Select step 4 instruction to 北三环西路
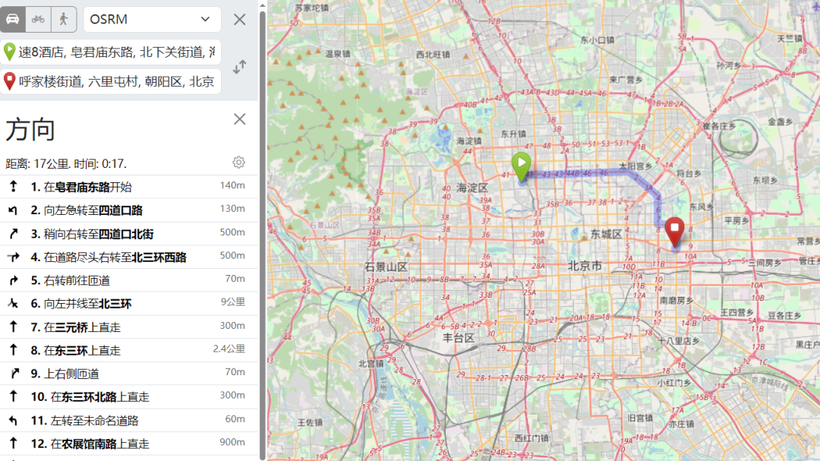820x461 pixels. point(114,256)
